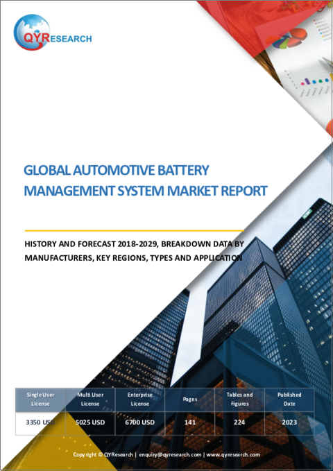Click the 2023 published date value

pyautogui.click(x=289, y=422)
